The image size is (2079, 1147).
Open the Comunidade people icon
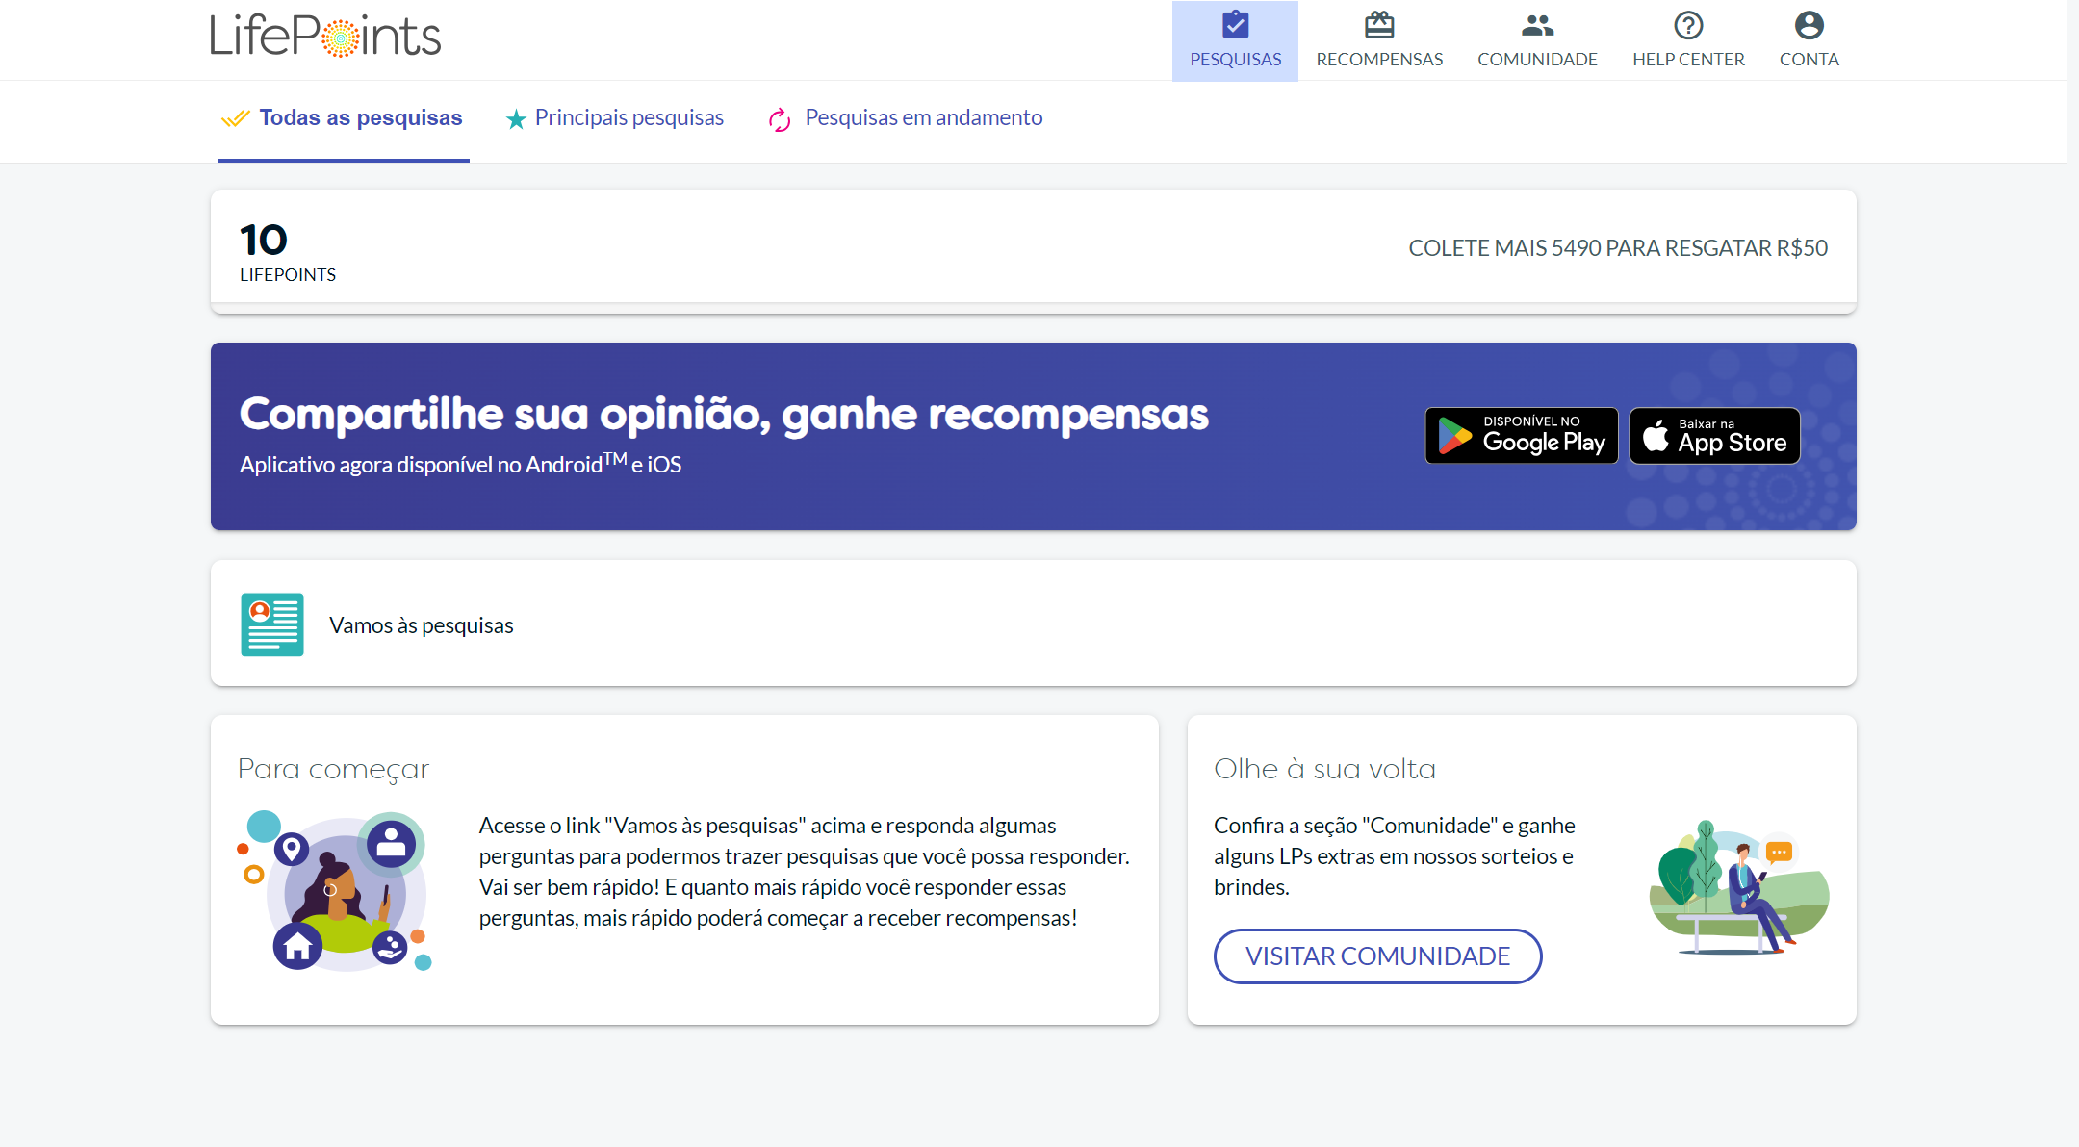pos(1536,26)
